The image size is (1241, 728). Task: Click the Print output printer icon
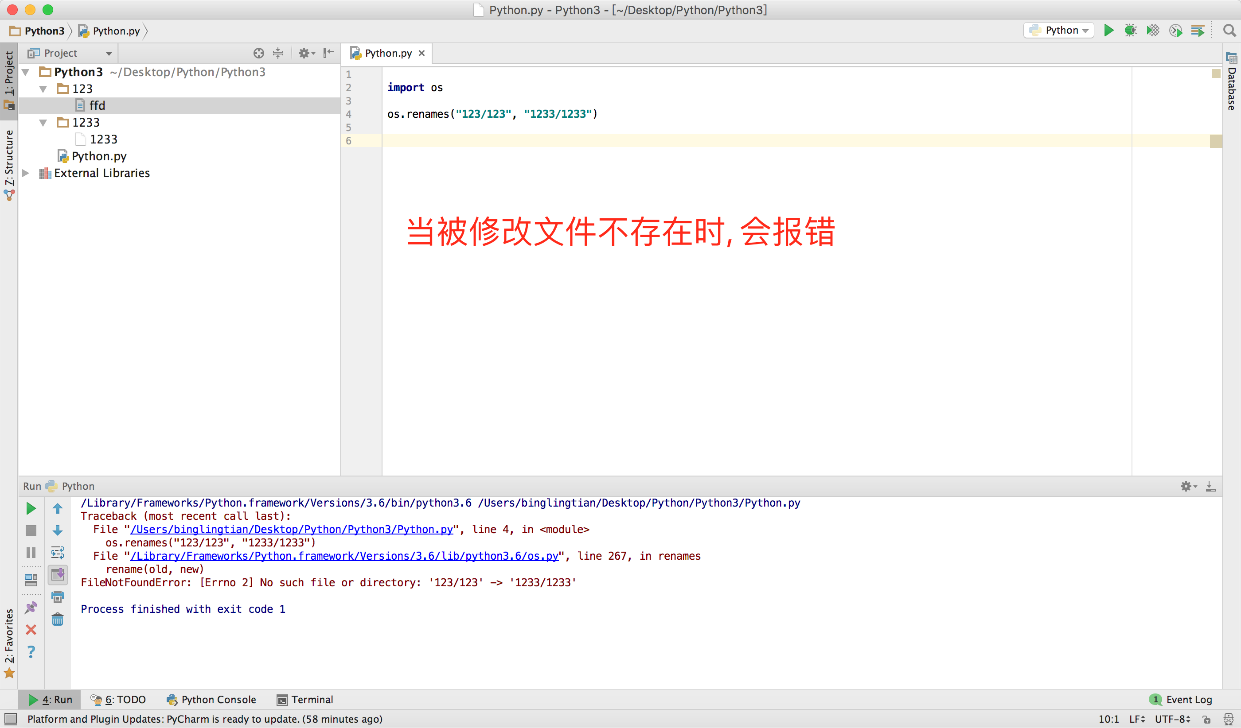pos(58,597)
